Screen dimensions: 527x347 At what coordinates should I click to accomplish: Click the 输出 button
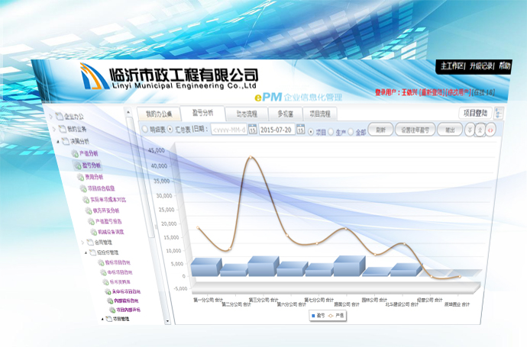[x=450, y=130]
